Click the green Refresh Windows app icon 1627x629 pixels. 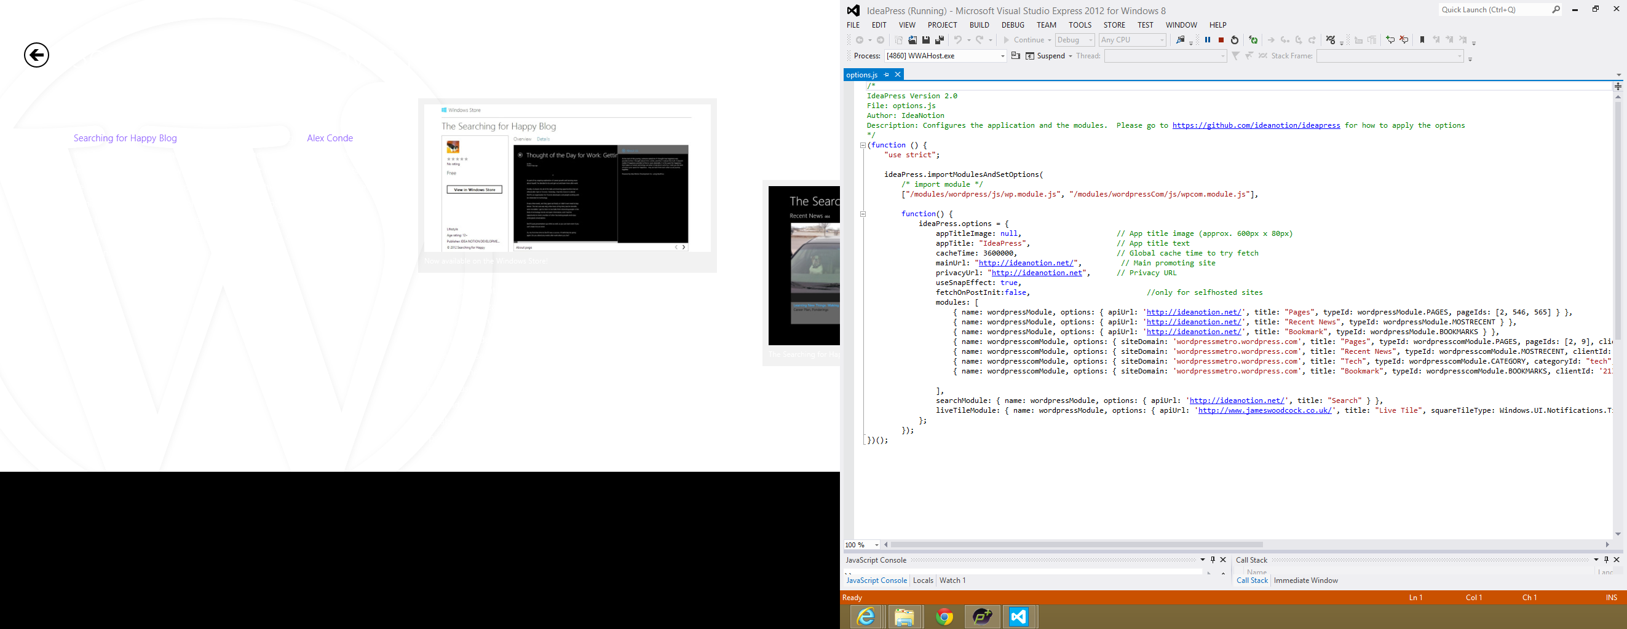click(x=1253, y=40)
